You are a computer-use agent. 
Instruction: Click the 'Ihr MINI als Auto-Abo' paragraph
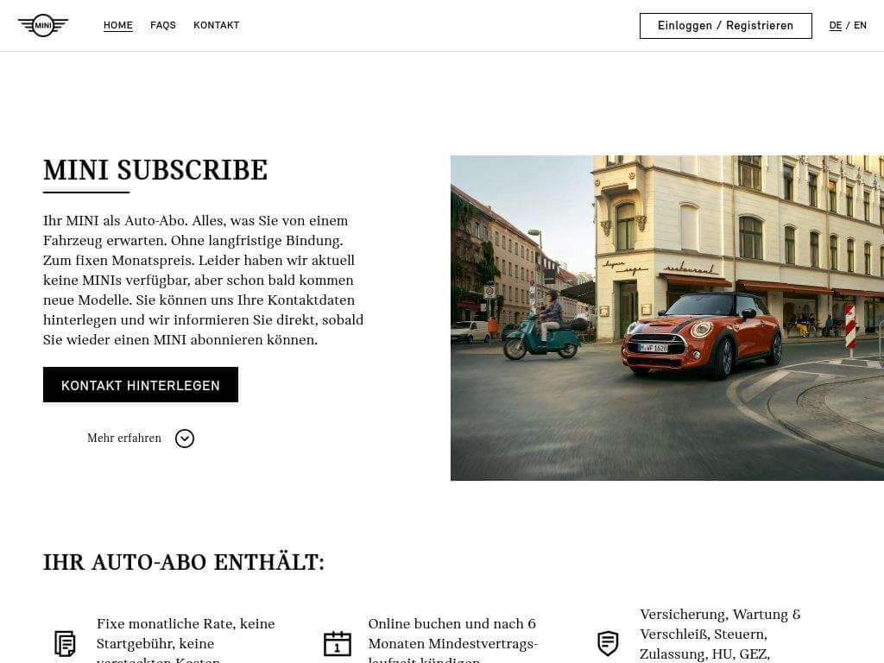[x=204, y=281]
